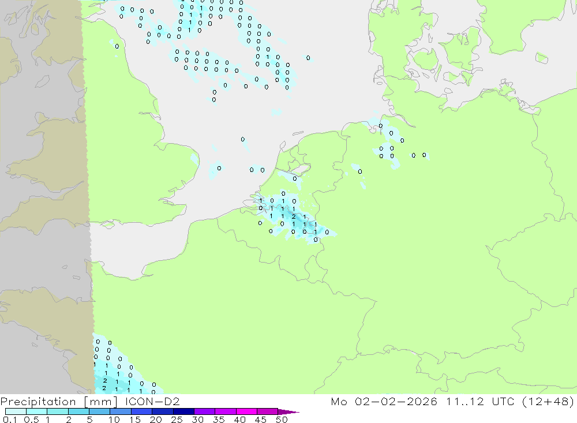
Task: Click the '15' legend scale label
Action: coord(135,420)
